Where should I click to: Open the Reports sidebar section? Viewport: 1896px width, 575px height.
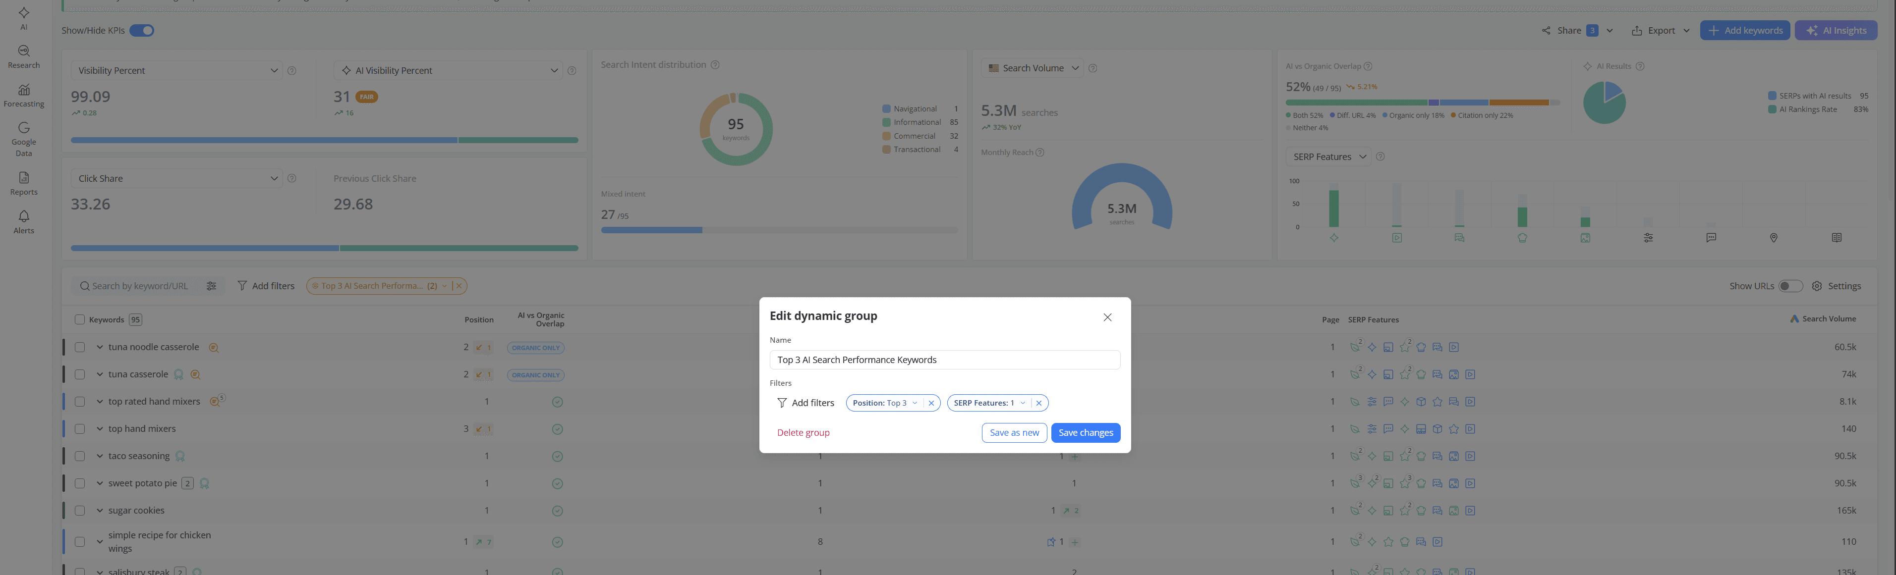click(x=24, y=184)
